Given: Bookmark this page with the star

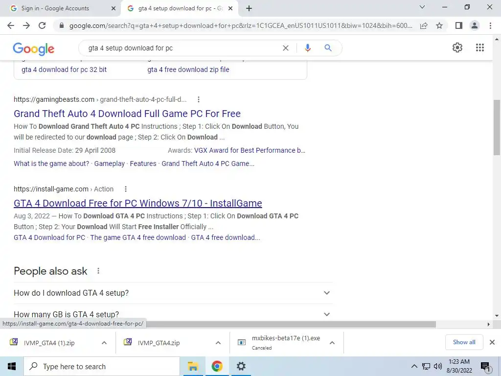Looking at the screenshot, I should pos(439,25).
